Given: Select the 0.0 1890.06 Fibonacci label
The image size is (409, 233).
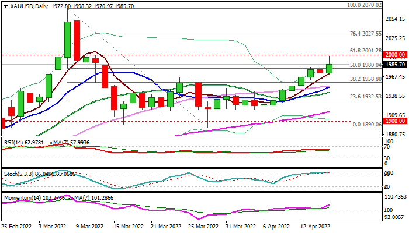Looking at the screenshot, I should coord(367,124).
